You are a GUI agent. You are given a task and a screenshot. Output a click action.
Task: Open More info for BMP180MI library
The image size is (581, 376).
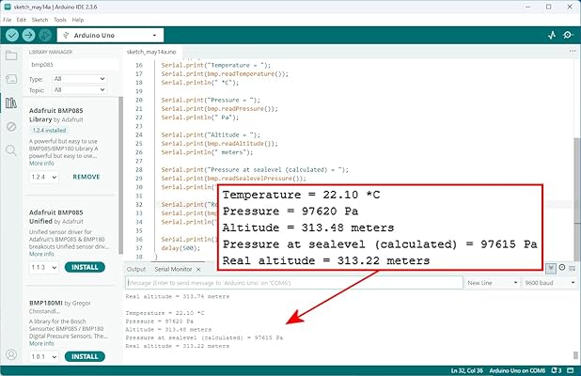[41, 343]
